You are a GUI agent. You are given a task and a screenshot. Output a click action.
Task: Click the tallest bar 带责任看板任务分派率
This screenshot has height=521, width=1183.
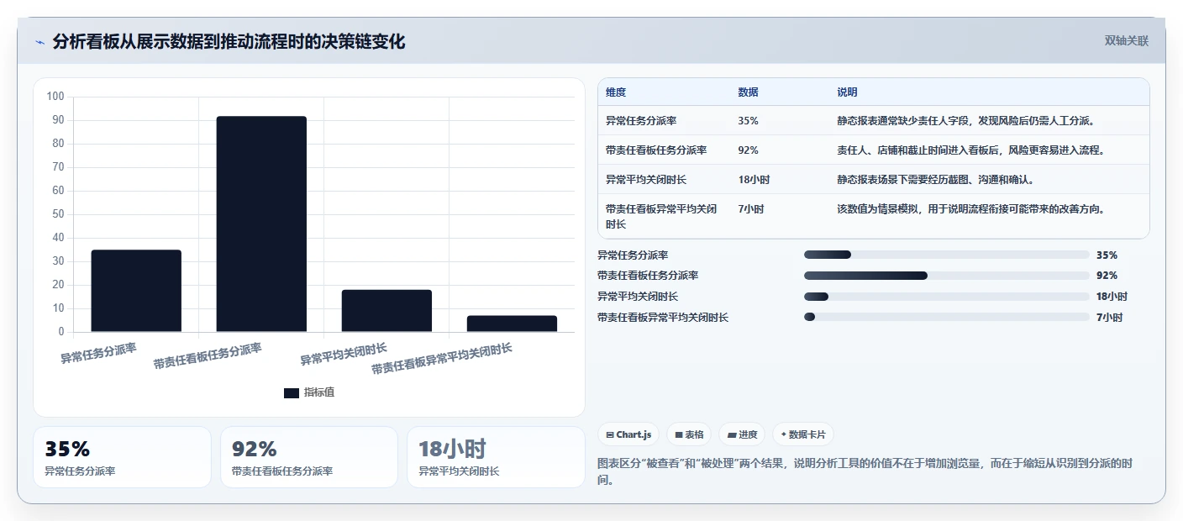(261, 224)
